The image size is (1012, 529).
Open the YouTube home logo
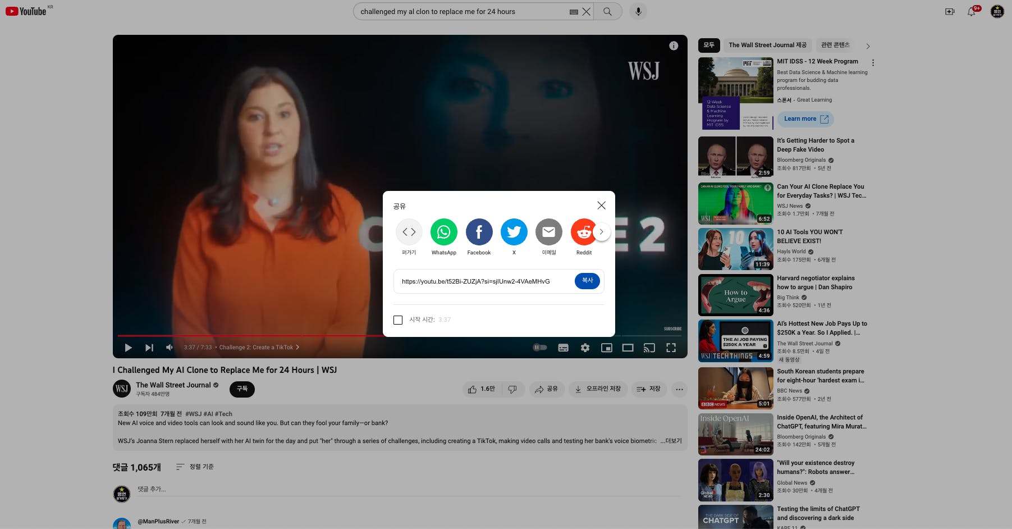26,11
